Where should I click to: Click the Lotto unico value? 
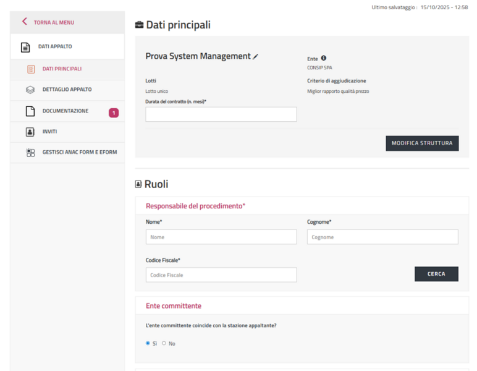[157, 92]
